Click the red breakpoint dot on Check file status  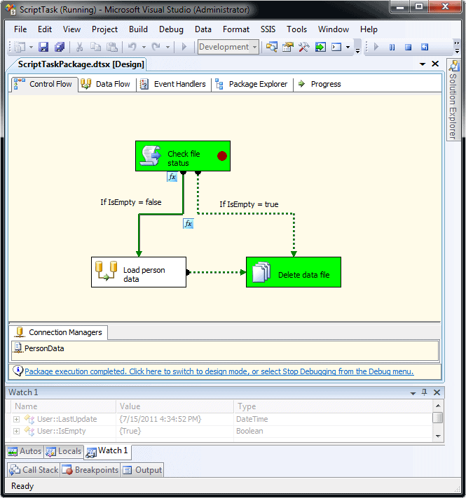pyautogui.click(x=222, y=156)
